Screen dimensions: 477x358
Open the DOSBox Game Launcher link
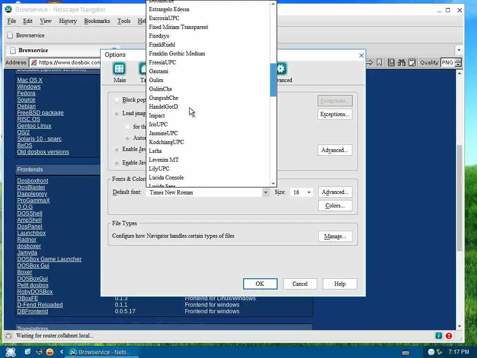pos(49,259)
